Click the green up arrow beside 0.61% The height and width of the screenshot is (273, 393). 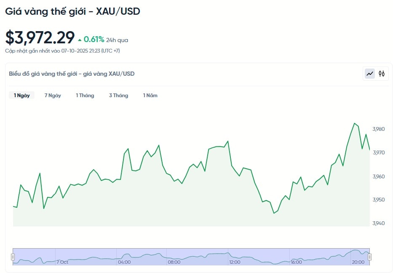click(80, 40)
